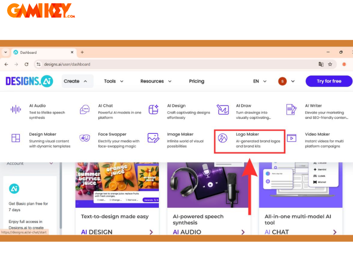Open the EN language dropdown
Screen dimensions: 353x264
tap(260, 81)
